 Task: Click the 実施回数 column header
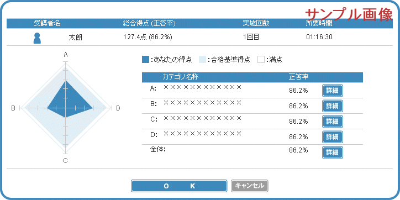coord(256,23)
